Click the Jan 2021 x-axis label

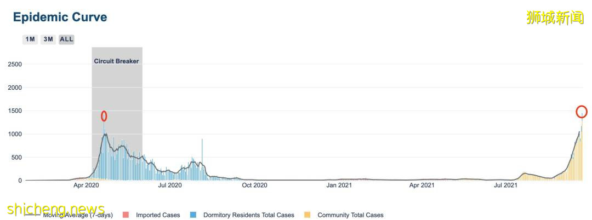339,186
